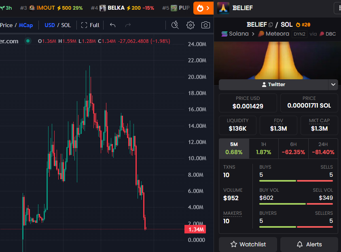The image size is (341, 252).
Task: Click the BELKA token avatar in ticker
Action: (103, 8)
